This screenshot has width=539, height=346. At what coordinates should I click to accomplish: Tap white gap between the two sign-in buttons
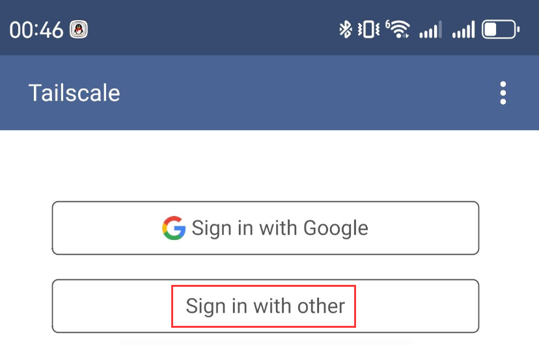point(266,267)
